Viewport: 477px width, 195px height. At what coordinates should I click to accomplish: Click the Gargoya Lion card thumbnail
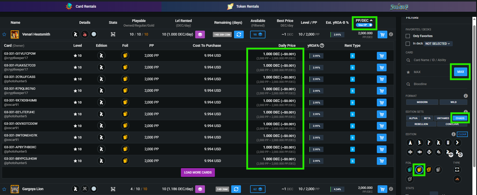15,189
